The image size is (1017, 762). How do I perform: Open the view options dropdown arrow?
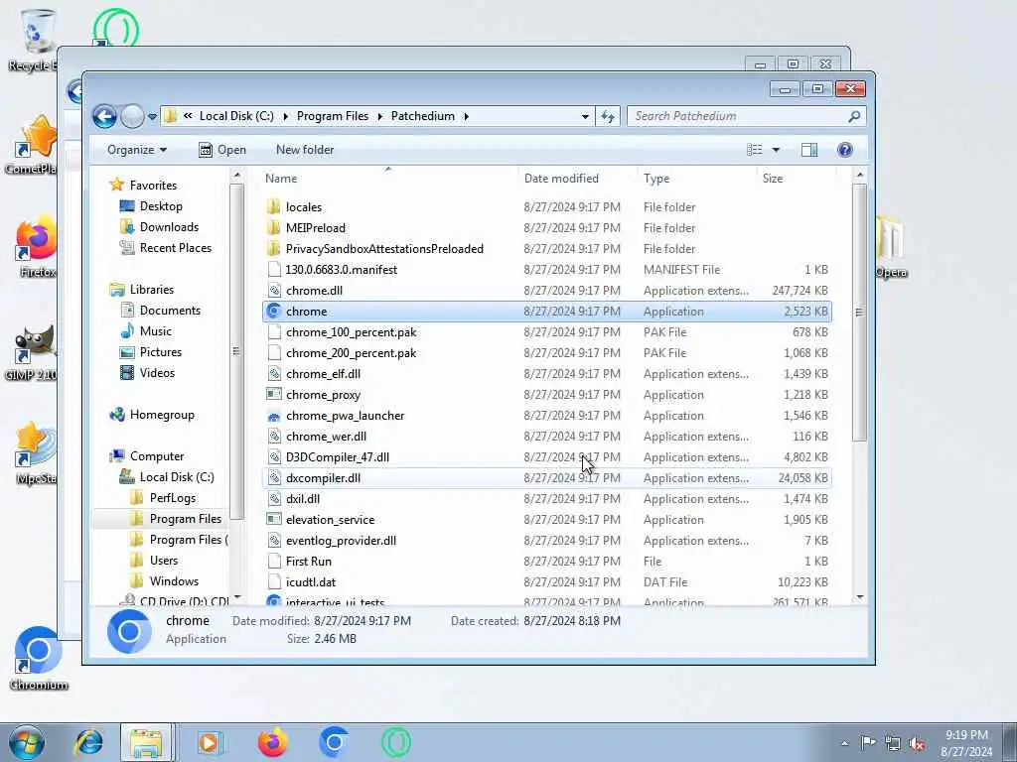click(x=776, y=150)
